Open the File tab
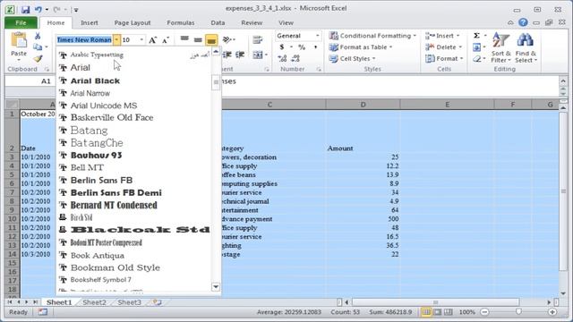The image size is (573, 322). pos(21,22)
